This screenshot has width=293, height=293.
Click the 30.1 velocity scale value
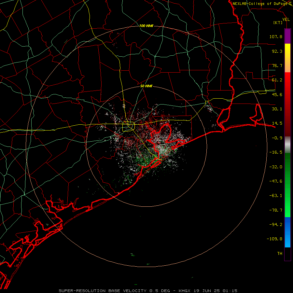tap(277, 109)
